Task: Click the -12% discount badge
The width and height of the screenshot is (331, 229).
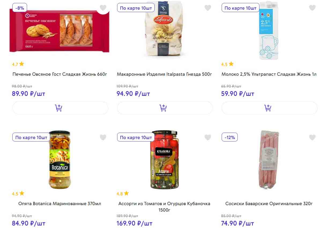Action: coord(230,137)
